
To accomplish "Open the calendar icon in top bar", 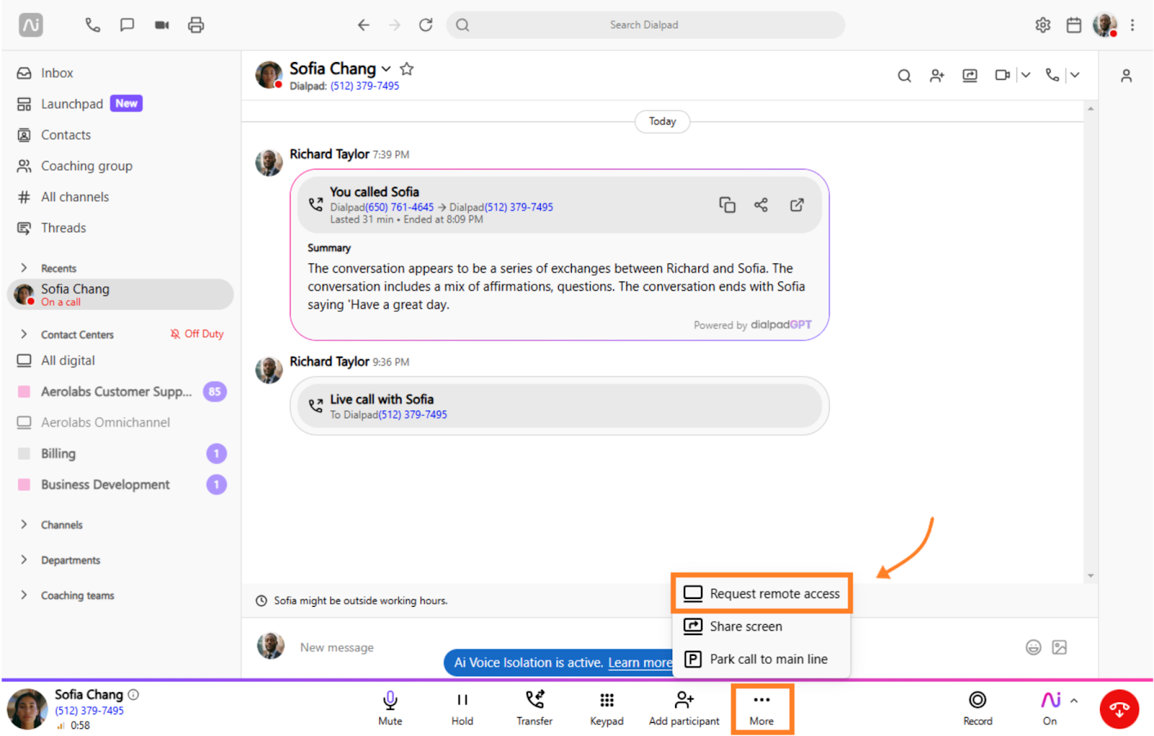I will [x=1074, y=25].
